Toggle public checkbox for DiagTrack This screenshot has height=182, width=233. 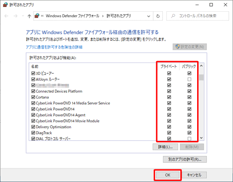pos(189,133)
